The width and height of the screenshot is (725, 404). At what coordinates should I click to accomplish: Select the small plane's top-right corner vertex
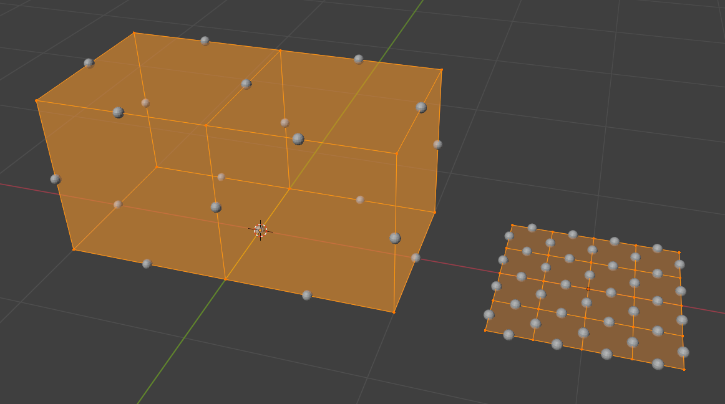click(679, 252)
